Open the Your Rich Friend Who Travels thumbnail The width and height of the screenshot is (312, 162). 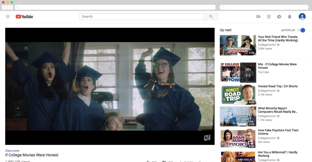click(x=238, y=45)
